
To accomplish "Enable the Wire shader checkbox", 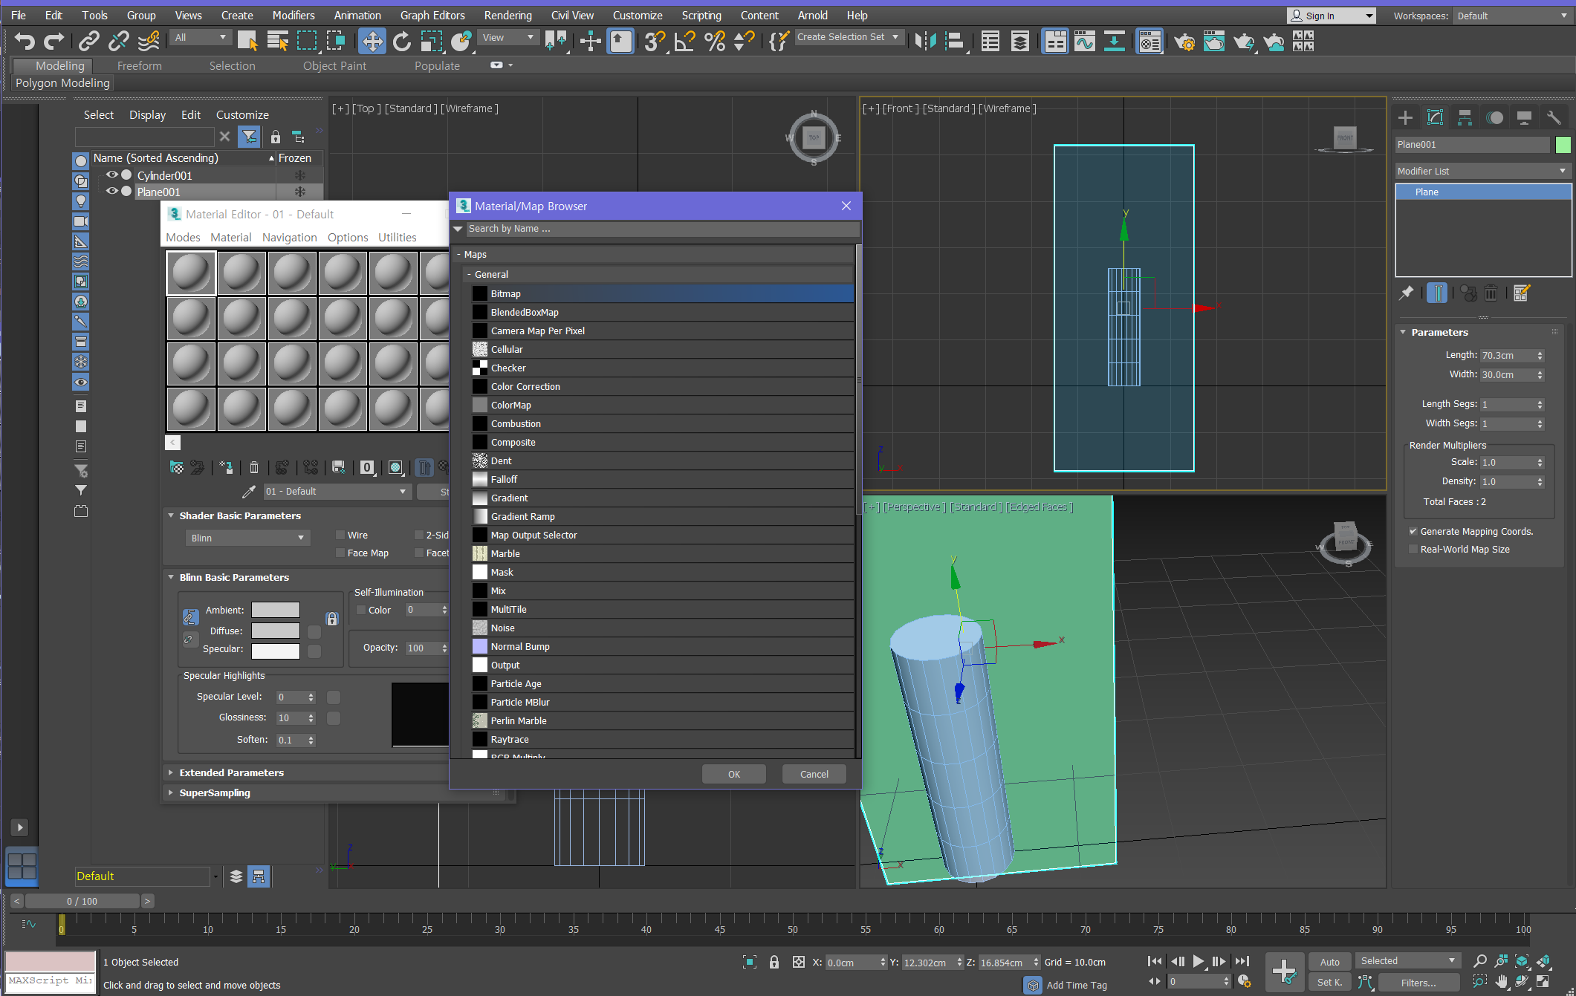I will [x=340, y=535].
